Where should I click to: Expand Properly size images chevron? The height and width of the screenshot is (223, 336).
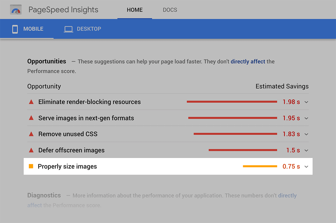click(306, 167)
